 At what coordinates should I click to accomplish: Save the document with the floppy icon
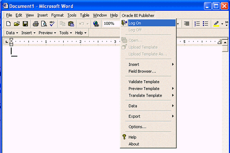click(x=25, y=24)
